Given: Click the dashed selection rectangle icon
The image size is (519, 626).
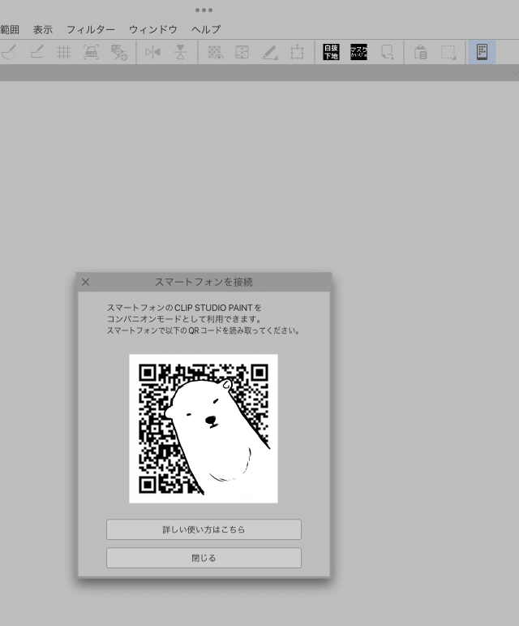Looking at the screenshot, I should point(448,52).
